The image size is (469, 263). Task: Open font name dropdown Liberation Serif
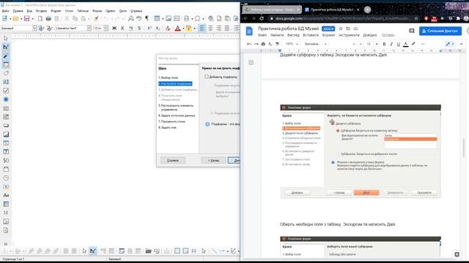89,28
